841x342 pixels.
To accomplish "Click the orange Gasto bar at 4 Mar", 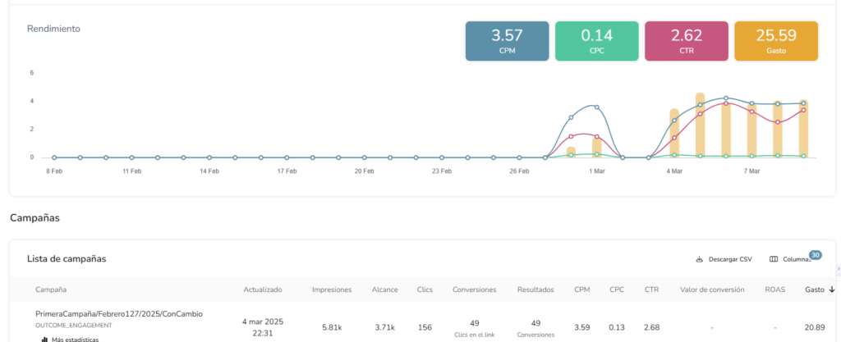I will pyautogui.click(x=674, y=132).
